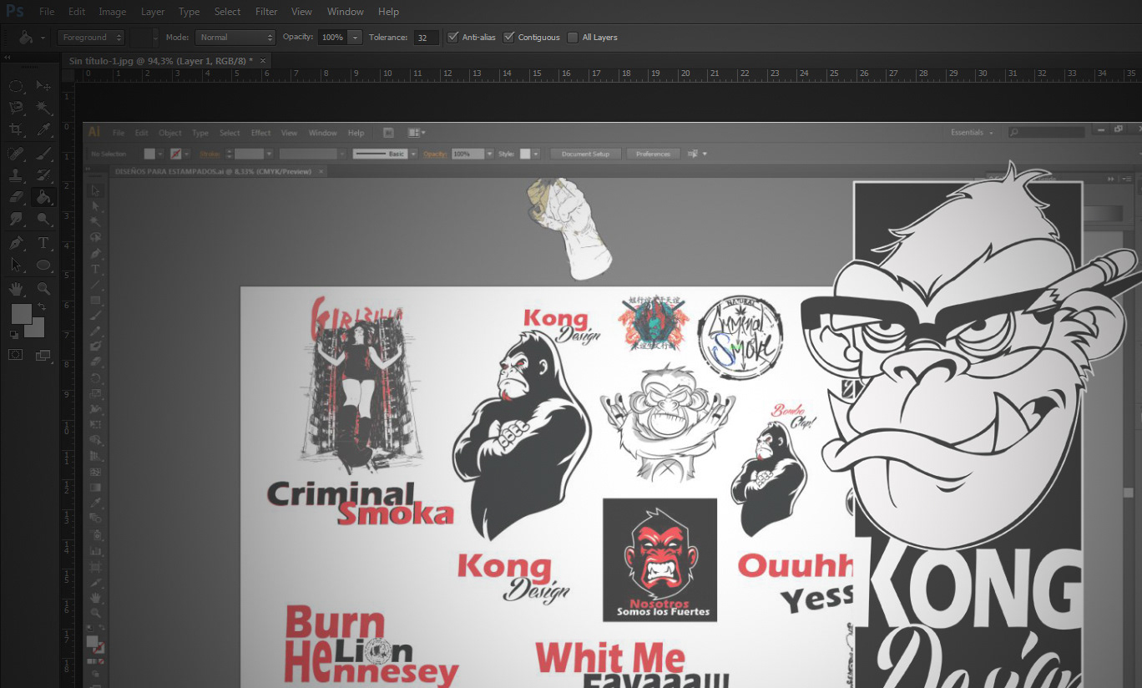
Task: Select the Path Selection tool
Action: click(x=16, y=265)
